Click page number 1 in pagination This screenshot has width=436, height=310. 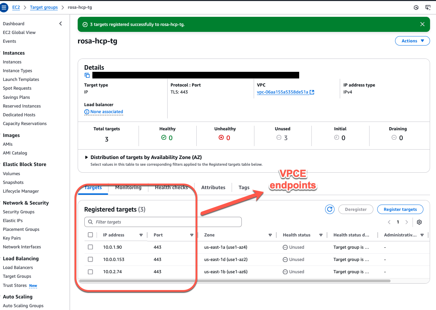[398, 222]
